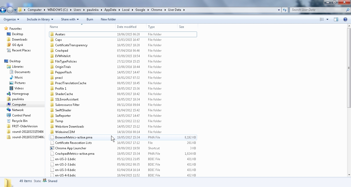
Task: Expand the Google breadcrumb arrow
Action: [148, 10]
